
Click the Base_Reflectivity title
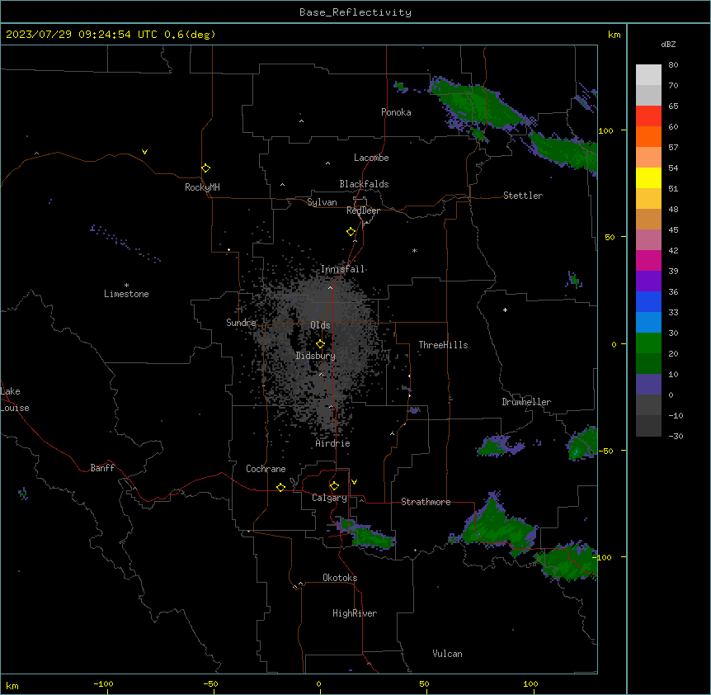[355, 12]
